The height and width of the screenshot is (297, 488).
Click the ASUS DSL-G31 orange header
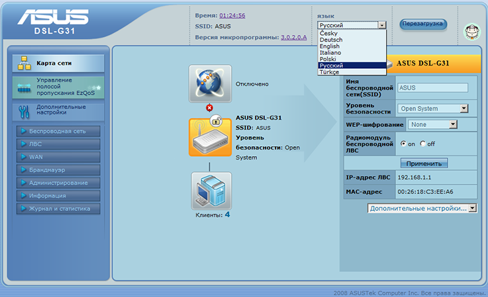click(432, 64)
